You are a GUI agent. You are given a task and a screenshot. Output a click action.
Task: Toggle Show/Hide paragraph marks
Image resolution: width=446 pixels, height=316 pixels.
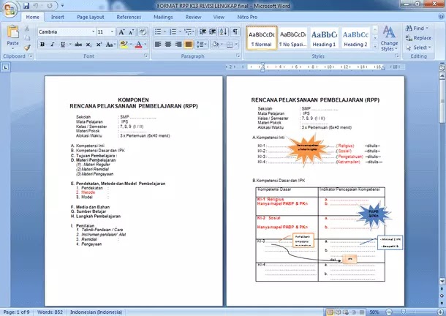[x=235, y=31]
